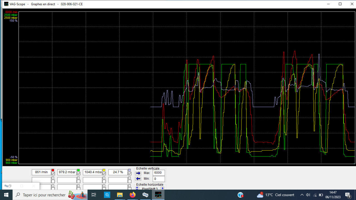
Task: Open VCDS from the taskbar
Action: tap(145, 195)
